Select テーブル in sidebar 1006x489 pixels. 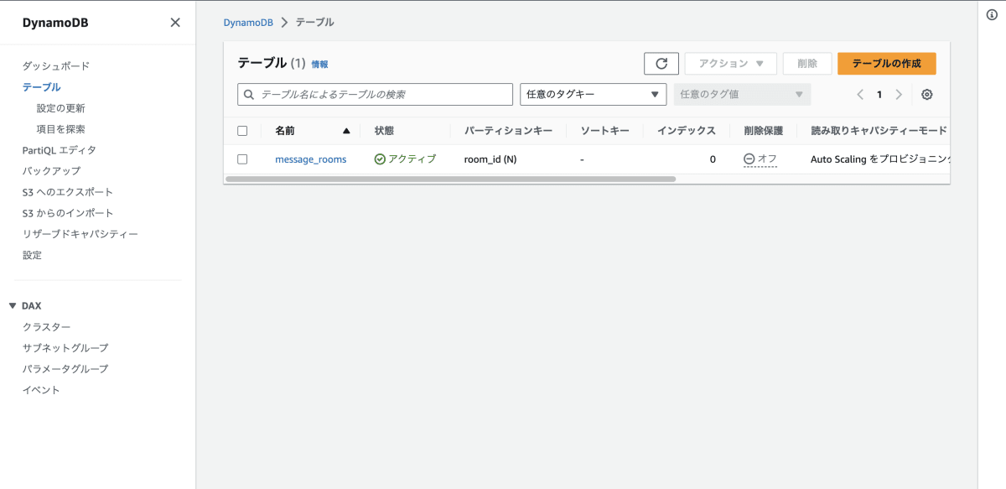coord(42,87)
